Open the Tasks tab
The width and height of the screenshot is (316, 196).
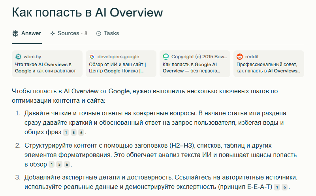click(x=111, y=33)
